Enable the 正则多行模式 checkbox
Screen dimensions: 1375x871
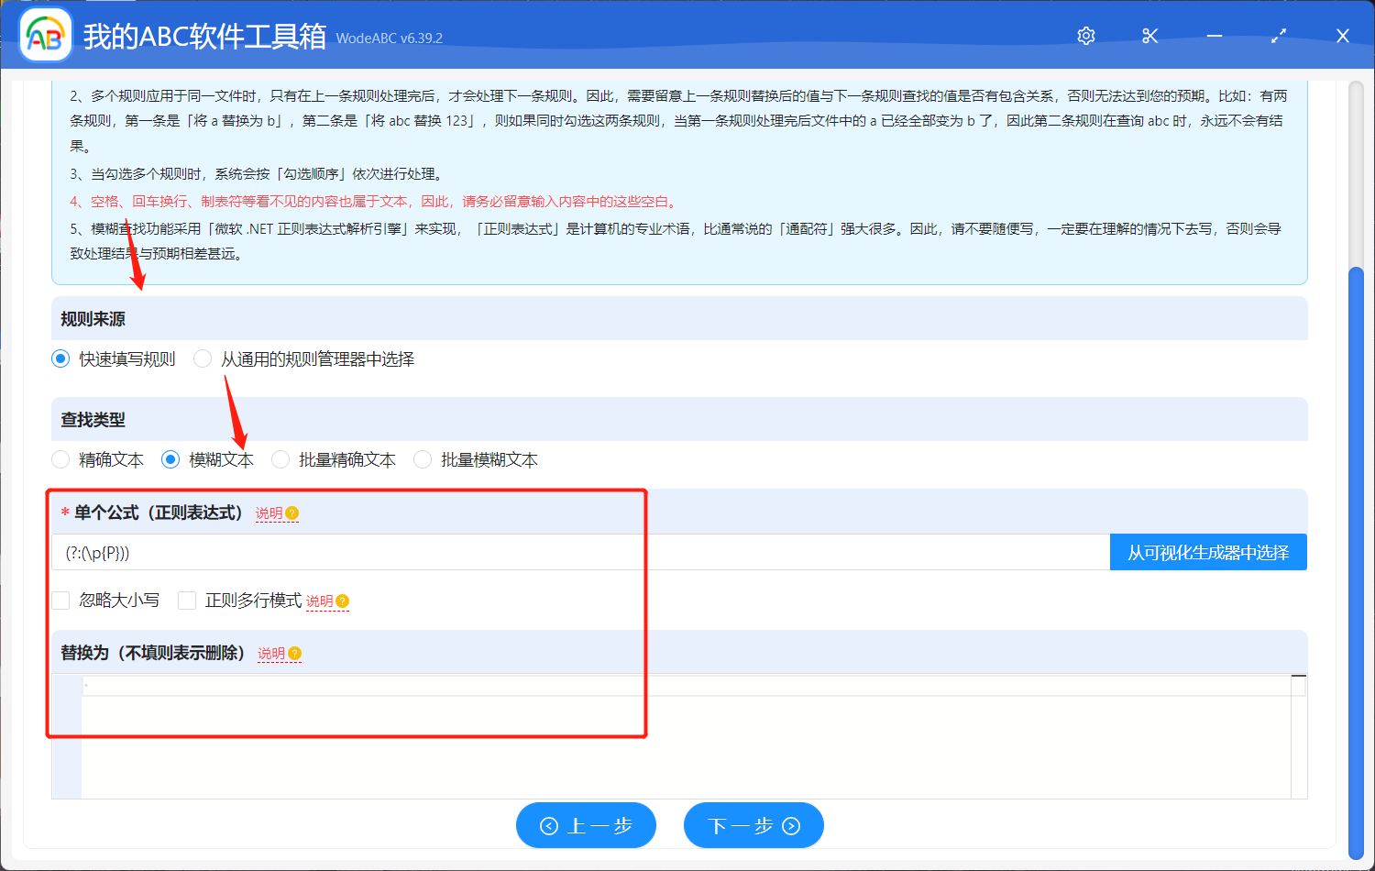(x=187, y=601)
